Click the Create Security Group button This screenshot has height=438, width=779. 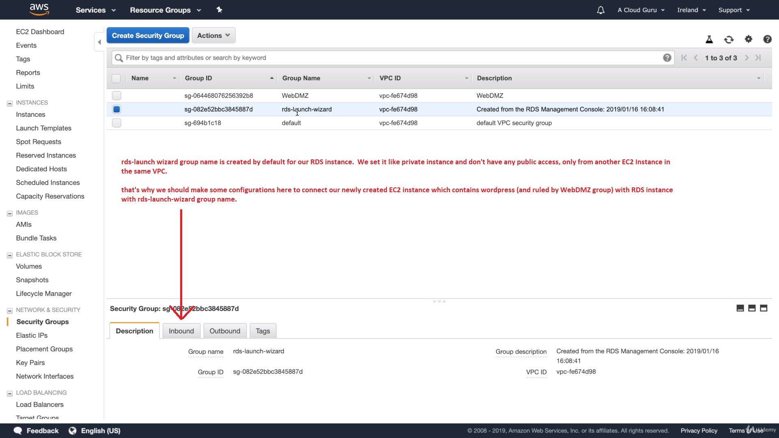click(148, 36)
